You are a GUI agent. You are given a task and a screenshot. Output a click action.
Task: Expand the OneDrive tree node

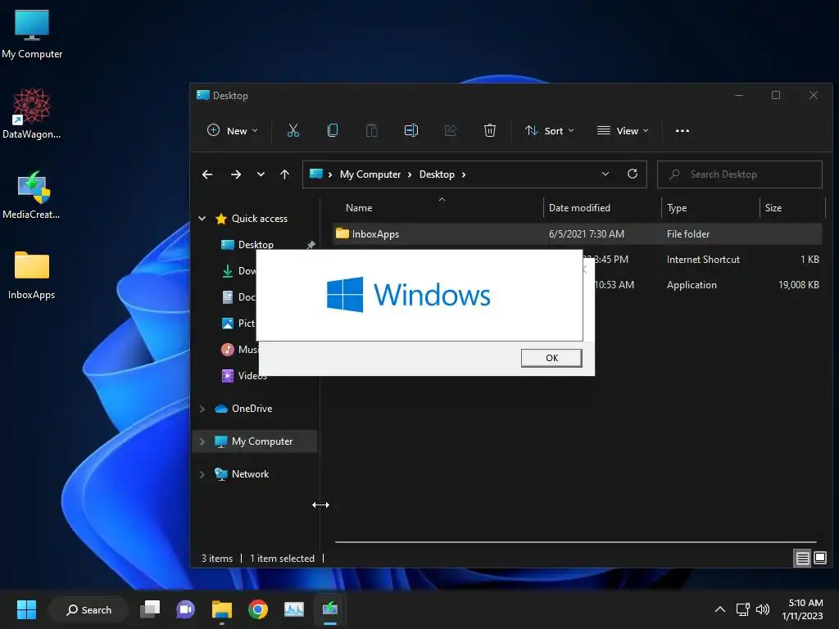[202, 409]
